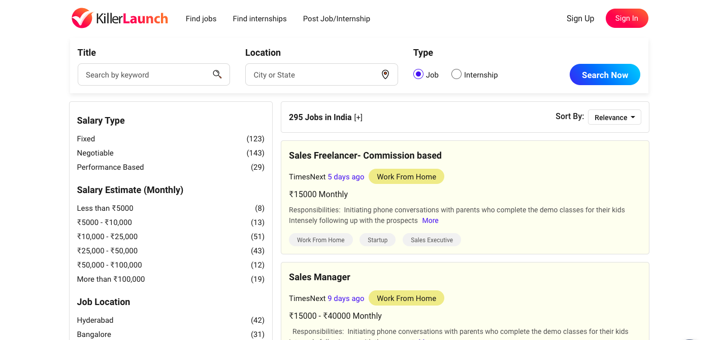720x340 pixels.
Task: Open the Find internships menu item
Action: tap(259, 19)
